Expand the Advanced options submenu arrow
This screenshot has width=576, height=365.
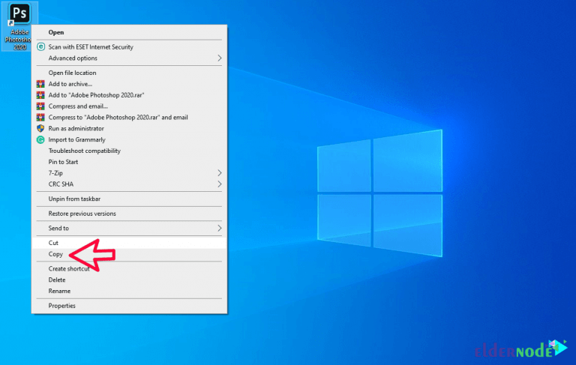(219, 58)
